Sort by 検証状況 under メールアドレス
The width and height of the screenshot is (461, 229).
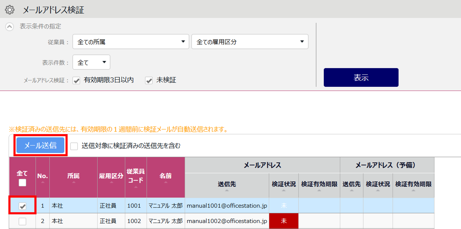[x=284, y=186]
